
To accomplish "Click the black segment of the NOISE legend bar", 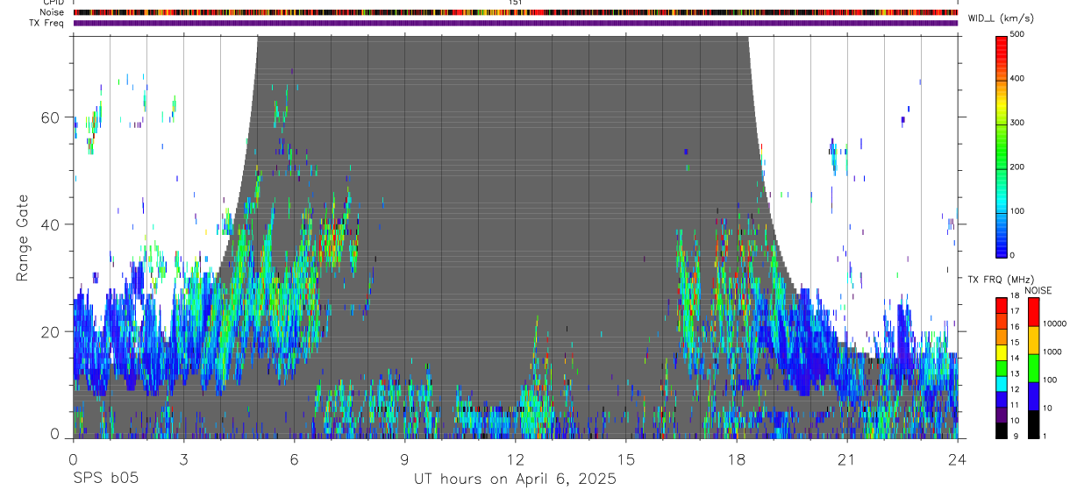I will (x=1033, y=424).
